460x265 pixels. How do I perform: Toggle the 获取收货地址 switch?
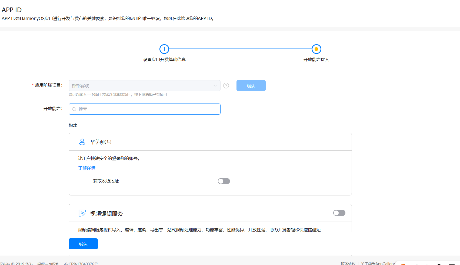224,181
